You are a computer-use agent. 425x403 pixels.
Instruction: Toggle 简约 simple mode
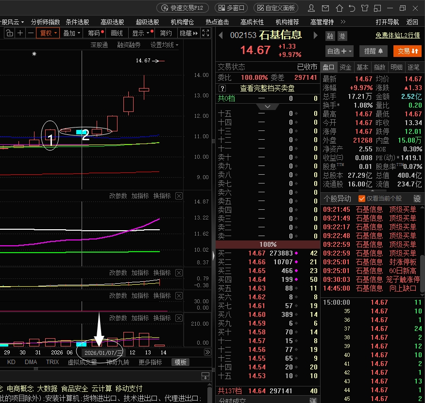166,33
